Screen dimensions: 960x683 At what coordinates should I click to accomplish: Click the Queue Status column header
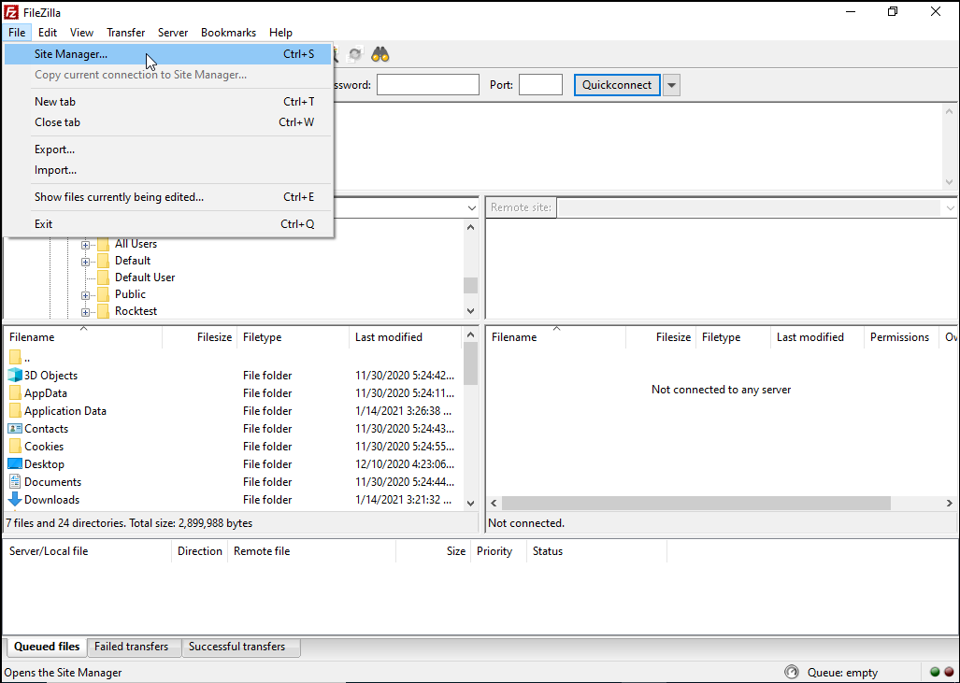tap(597, 551)
